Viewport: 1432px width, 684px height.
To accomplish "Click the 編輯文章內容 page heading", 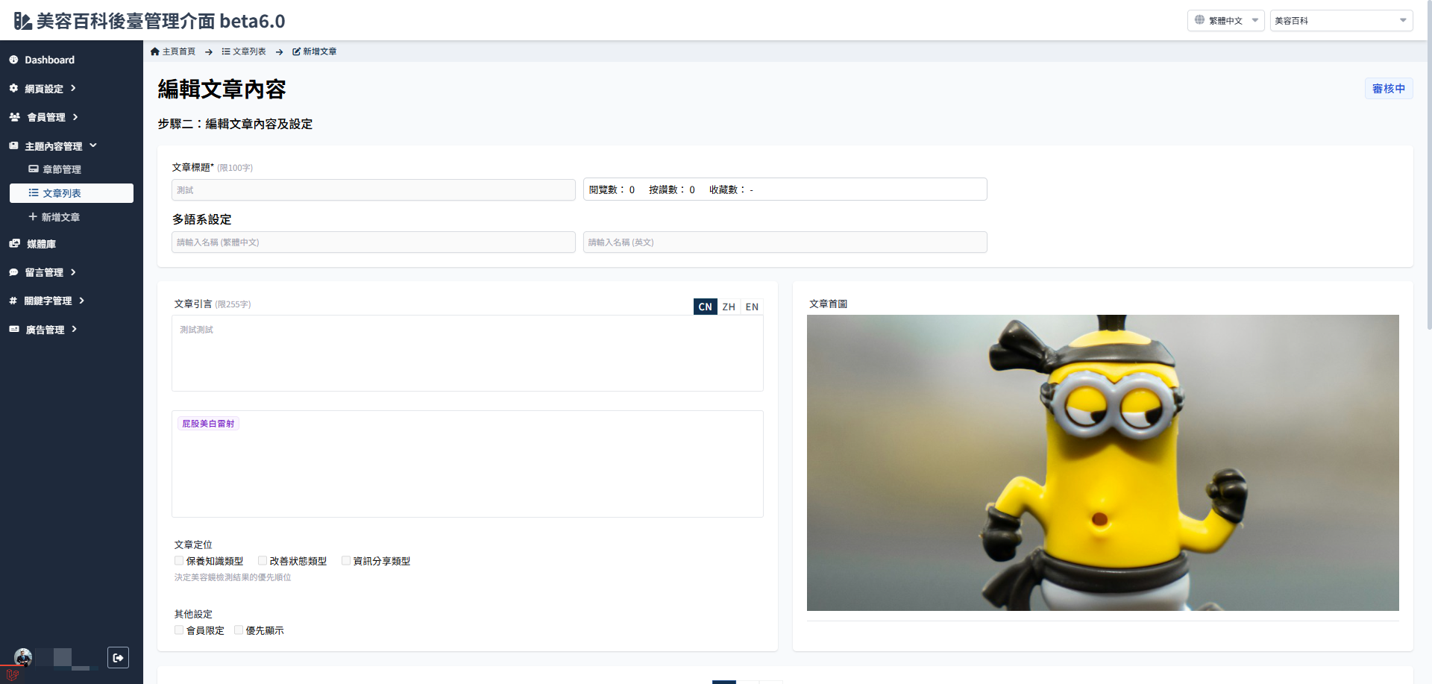I will pyautogui.click(x=222, y=90).
